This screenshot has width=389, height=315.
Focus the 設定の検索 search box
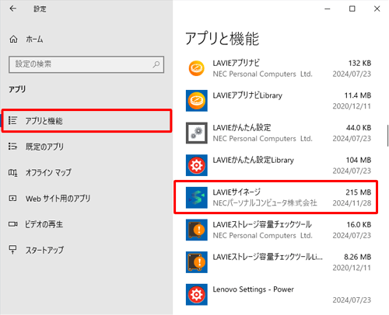(86, 64)
